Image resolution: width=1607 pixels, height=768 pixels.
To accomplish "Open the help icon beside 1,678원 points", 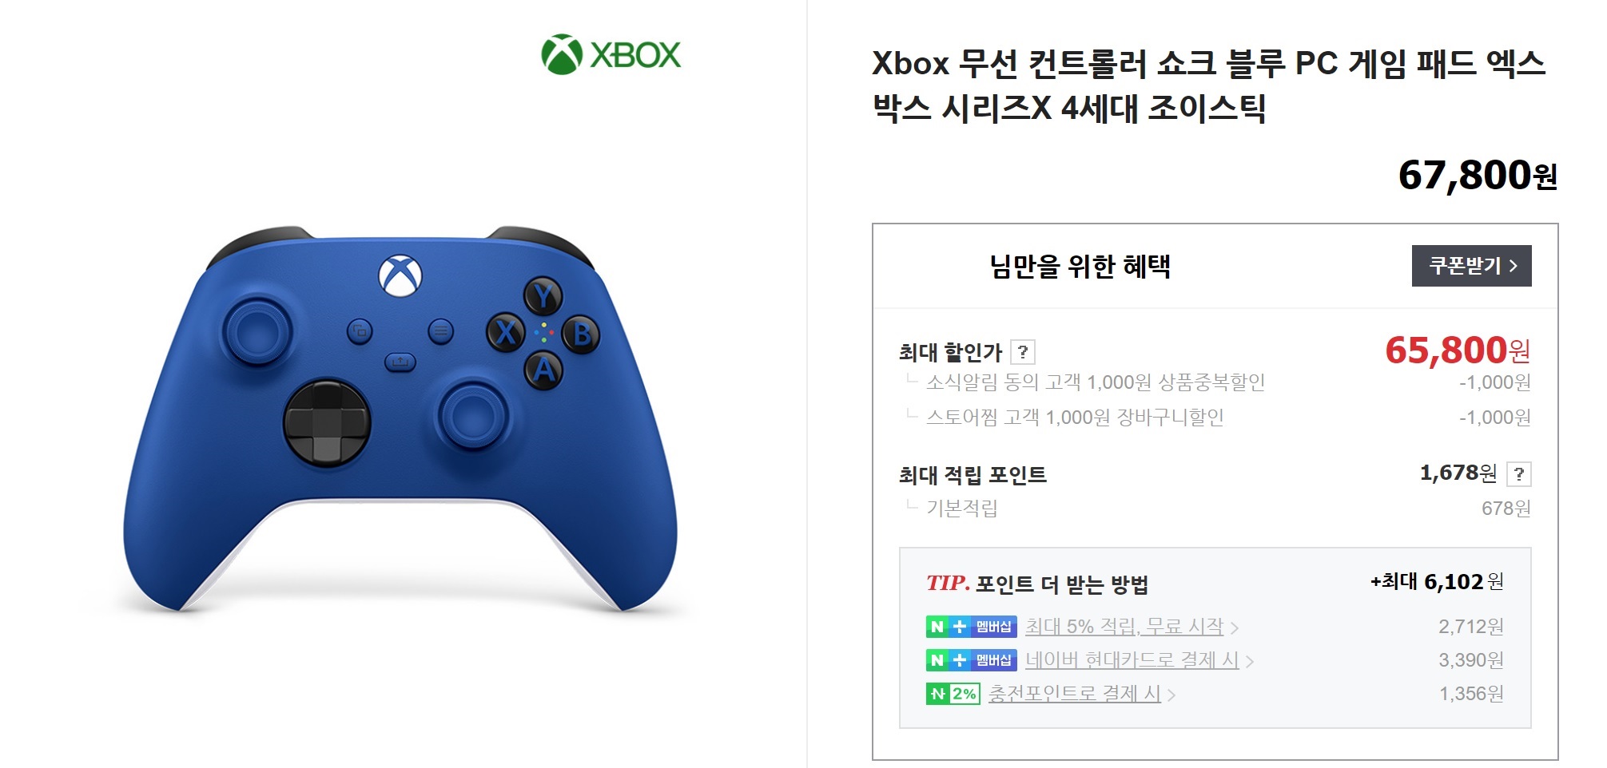I will tap(1518, 474).
